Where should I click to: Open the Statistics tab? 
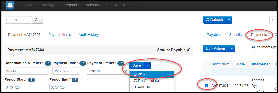(x=236, y=35)
